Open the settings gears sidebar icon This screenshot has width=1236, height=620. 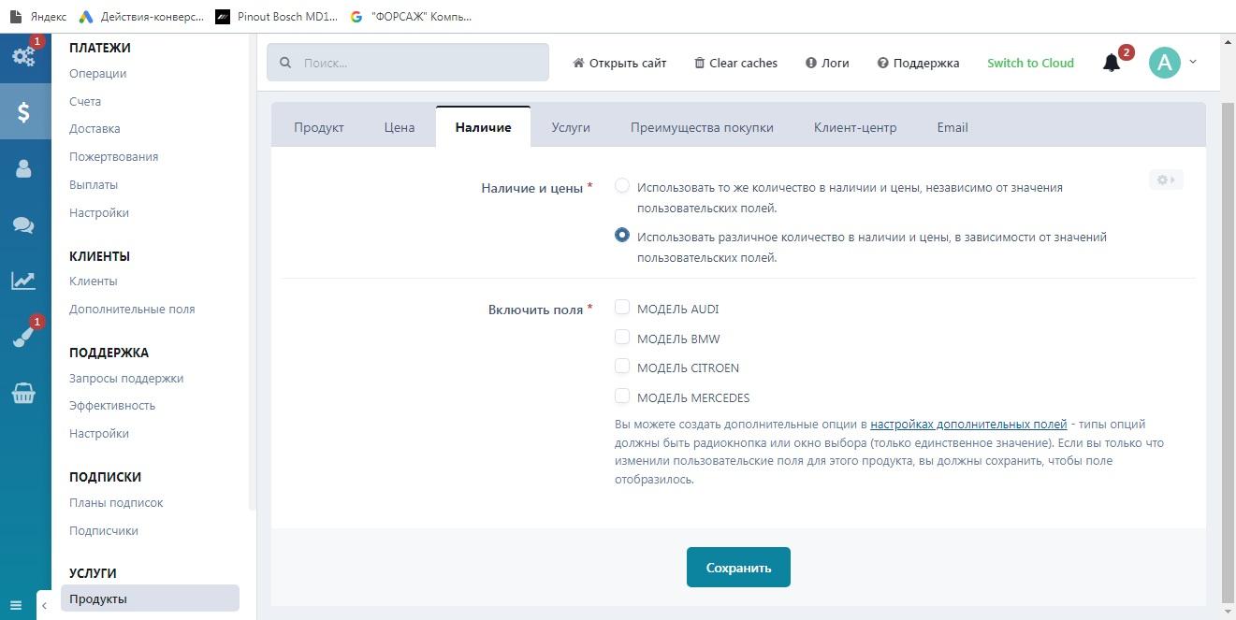(23, 56)
